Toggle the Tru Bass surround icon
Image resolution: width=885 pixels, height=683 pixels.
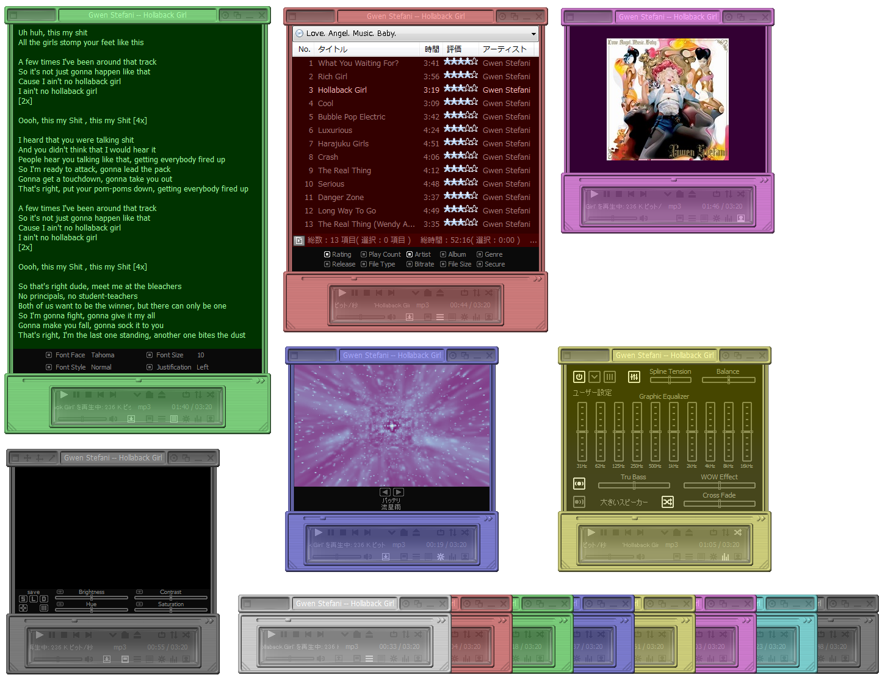click(x=579, y=484)
